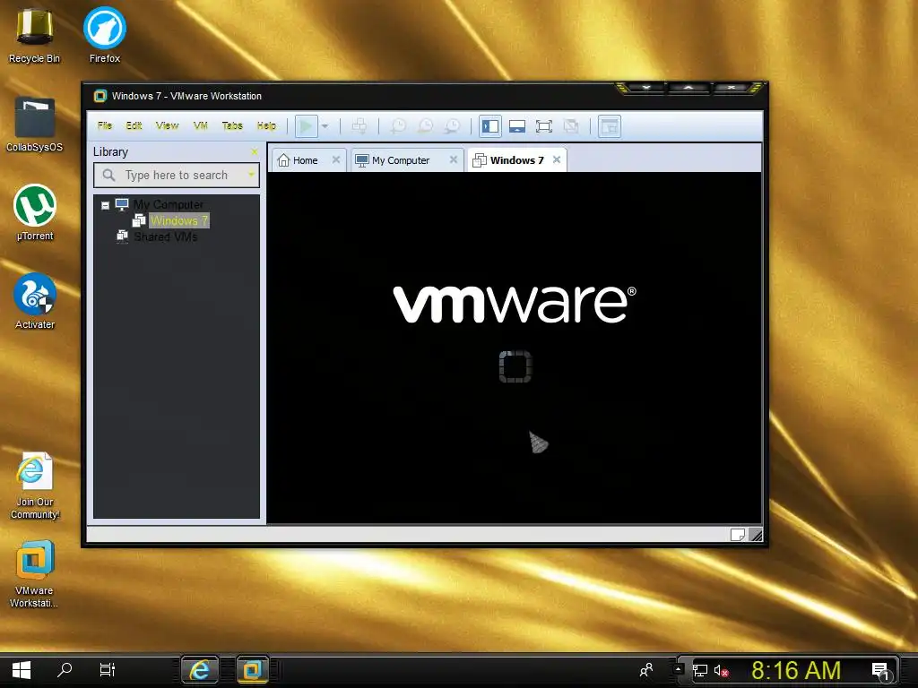Power on the virtual machine with play button
The height and width of the screenshot is (688, 918).
click(306, 125)
